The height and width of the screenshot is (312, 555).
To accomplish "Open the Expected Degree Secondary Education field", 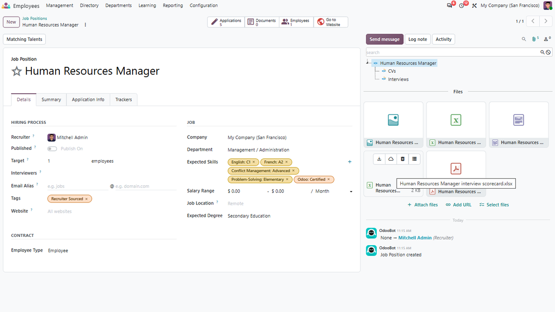I will (x=290, y=216).
